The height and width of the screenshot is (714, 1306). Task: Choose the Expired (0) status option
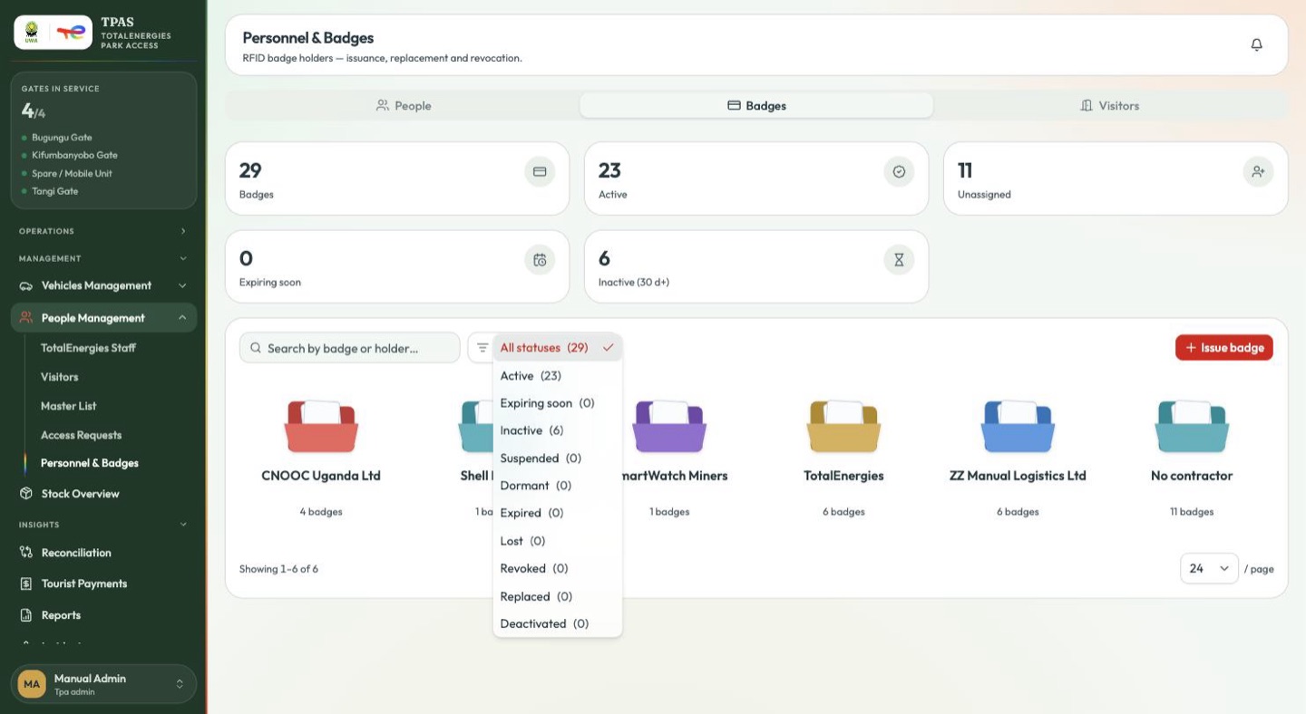[x=558, y=513]
